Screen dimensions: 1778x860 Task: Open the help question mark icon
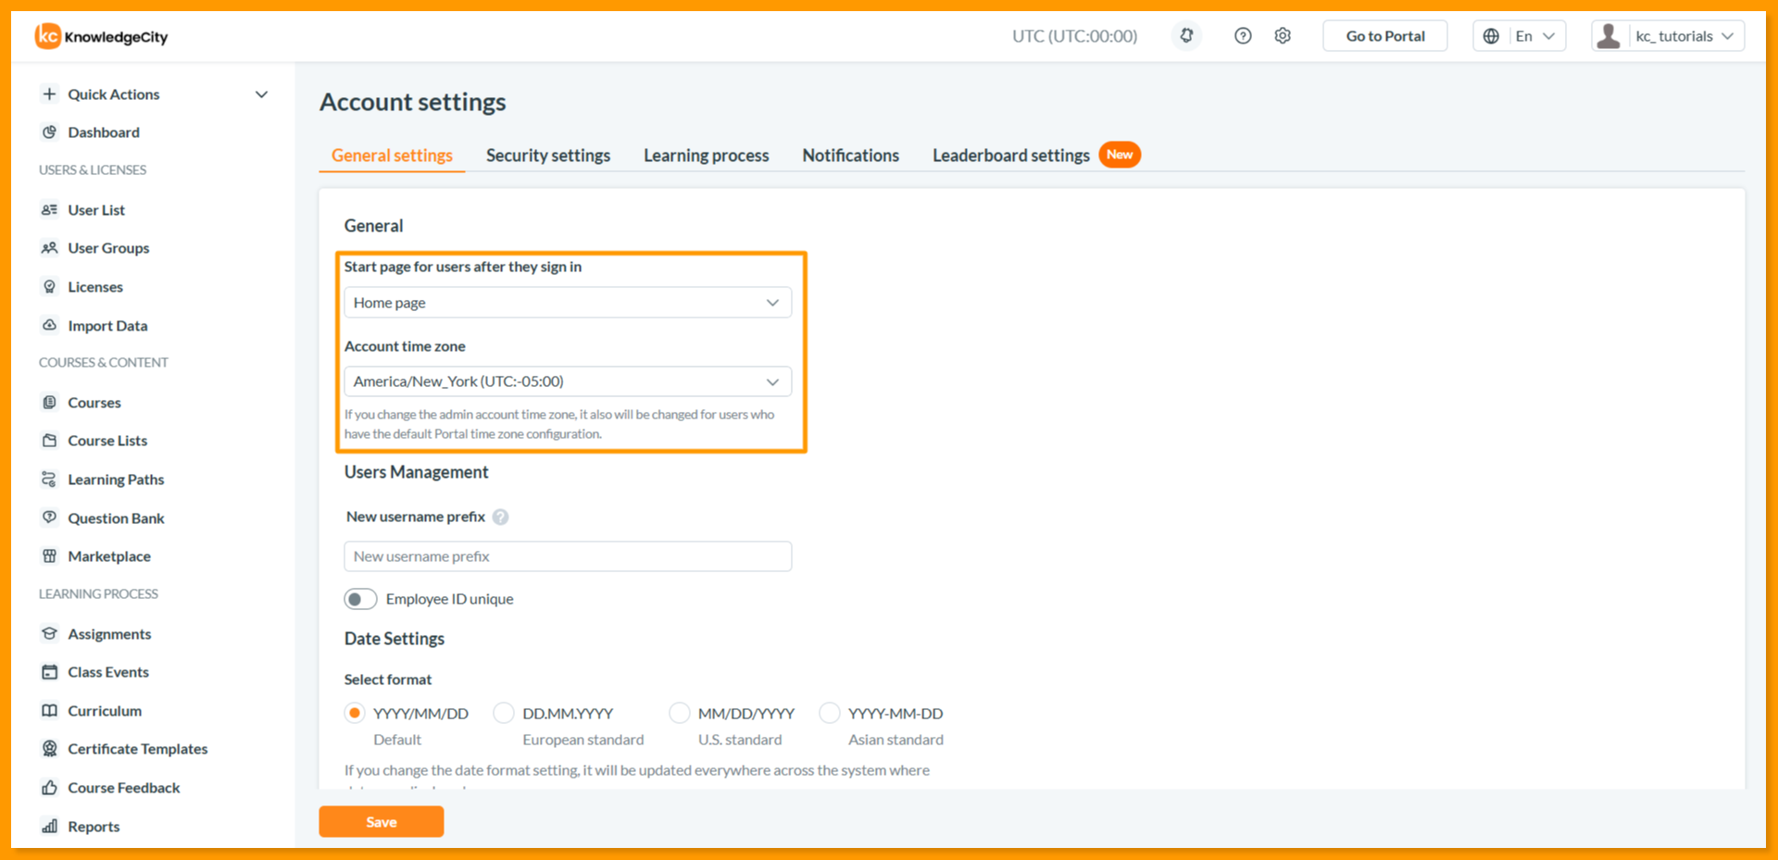coord(1243,36)
